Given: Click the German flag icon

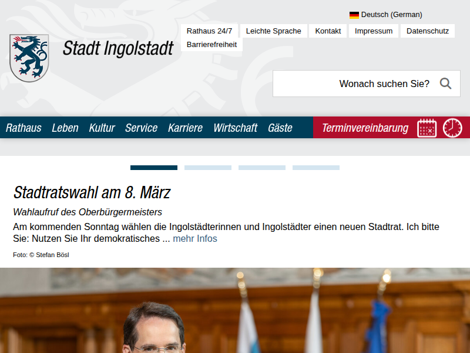Looking at the screenshot, I should click(x=354, y=15).
